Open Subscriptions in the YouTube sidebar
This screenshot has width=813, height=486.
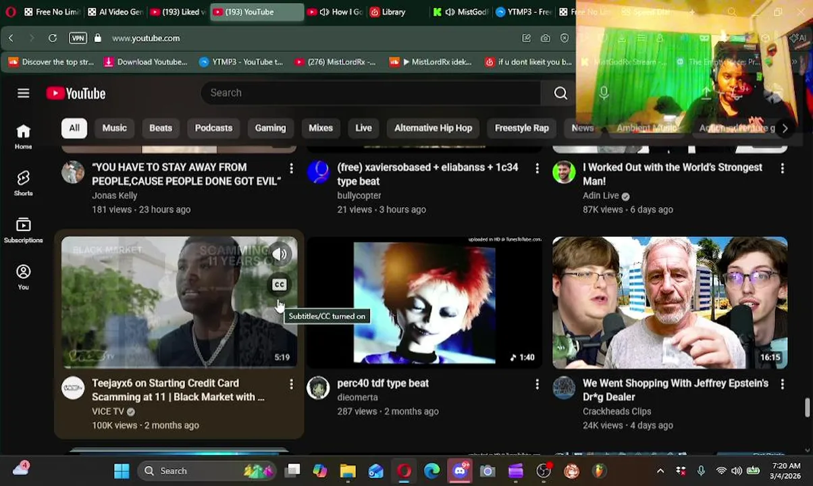pos(24,230)
